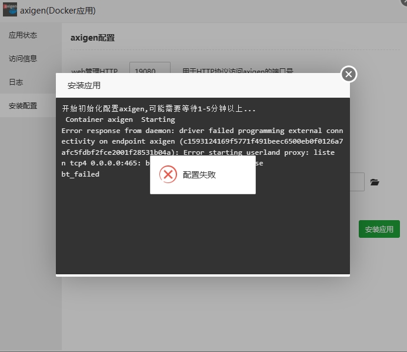Click the web管理HTTP port field 19080

pos(150,68)
